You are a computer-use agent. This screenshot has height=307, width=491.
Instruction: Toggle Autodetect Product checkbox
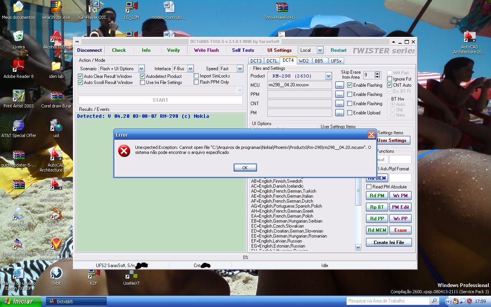tap(143, 76)
